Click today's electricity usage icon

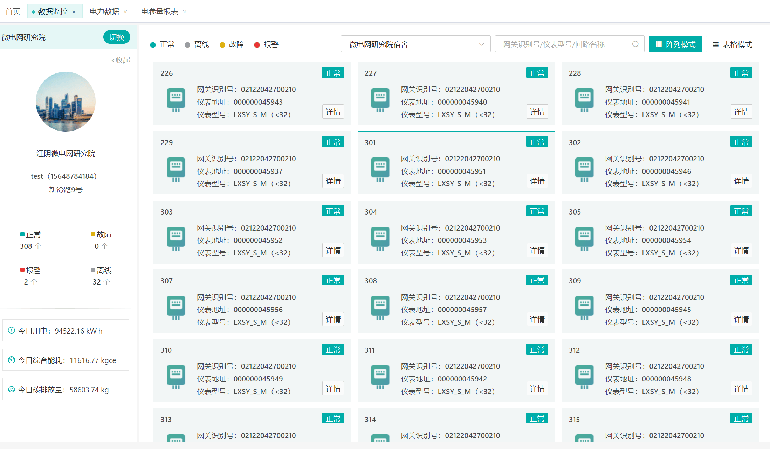point(12,330)
